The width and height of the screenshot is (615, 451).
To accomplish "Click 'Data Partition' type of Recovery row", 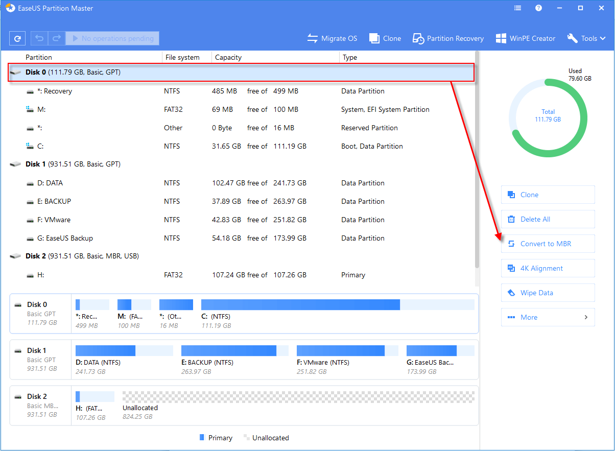I will pyautogui.click(x=363, y=91).
